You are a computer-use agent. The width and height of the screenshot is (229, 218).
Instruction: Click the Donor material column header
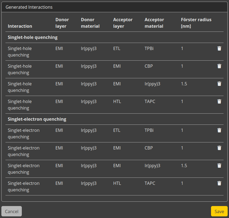tap(90, 23)
